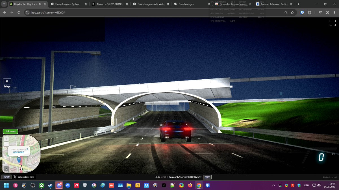Zoom in on the minimap

click(6, 139)
